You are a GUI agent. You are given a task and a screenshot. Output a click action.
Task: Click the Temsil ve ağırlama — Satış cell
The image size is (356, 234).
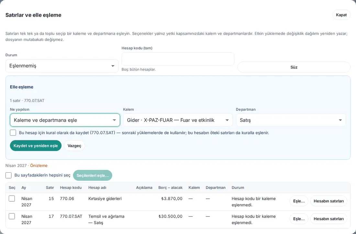(106, 219)
